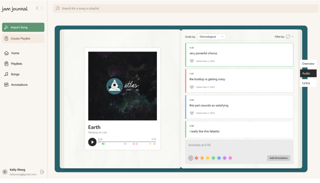320x183 pixels.
Task: Switch to the Lyrics tab
Action: coord(306,83)
